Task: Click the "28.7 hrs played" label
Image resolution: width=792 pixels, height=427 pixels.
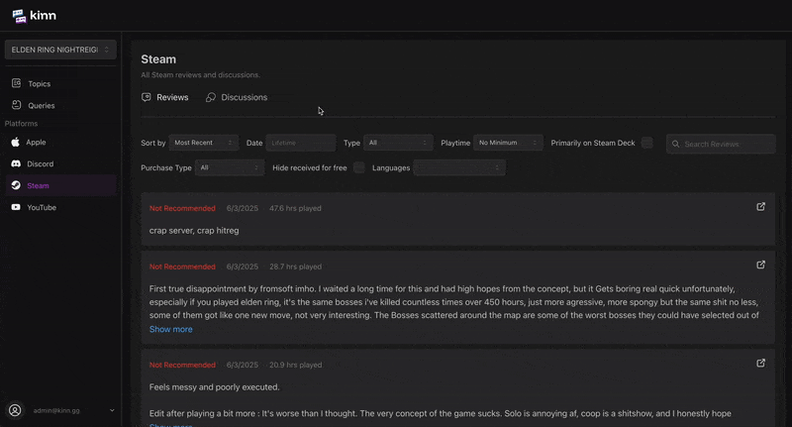Action: click(295, 267)
